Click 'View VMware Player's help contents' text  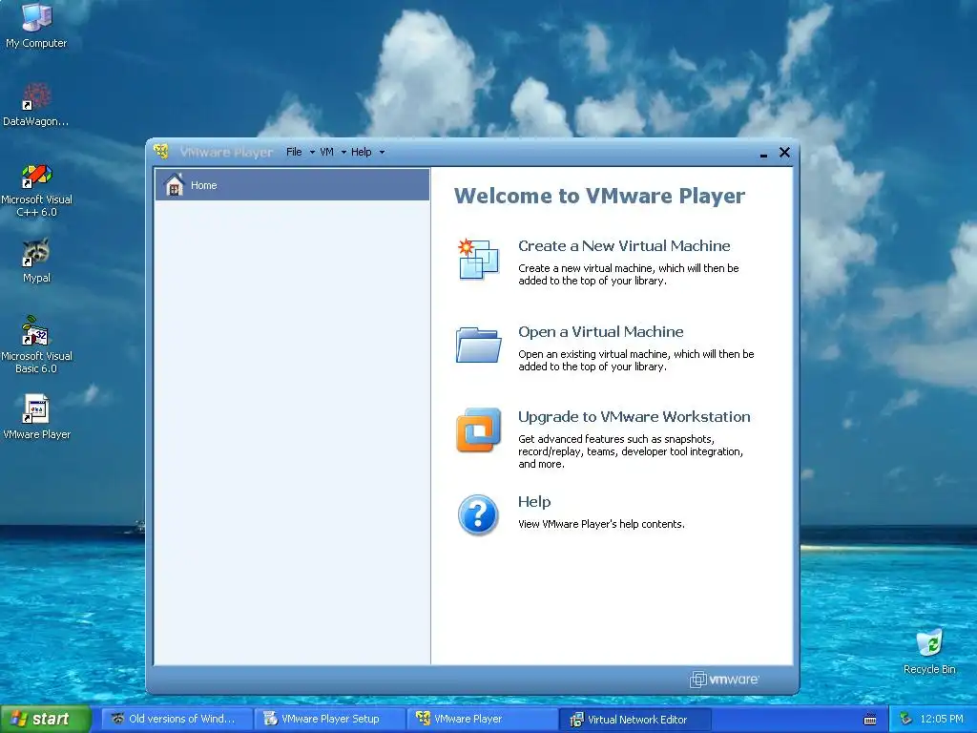[x=601, y=524]
